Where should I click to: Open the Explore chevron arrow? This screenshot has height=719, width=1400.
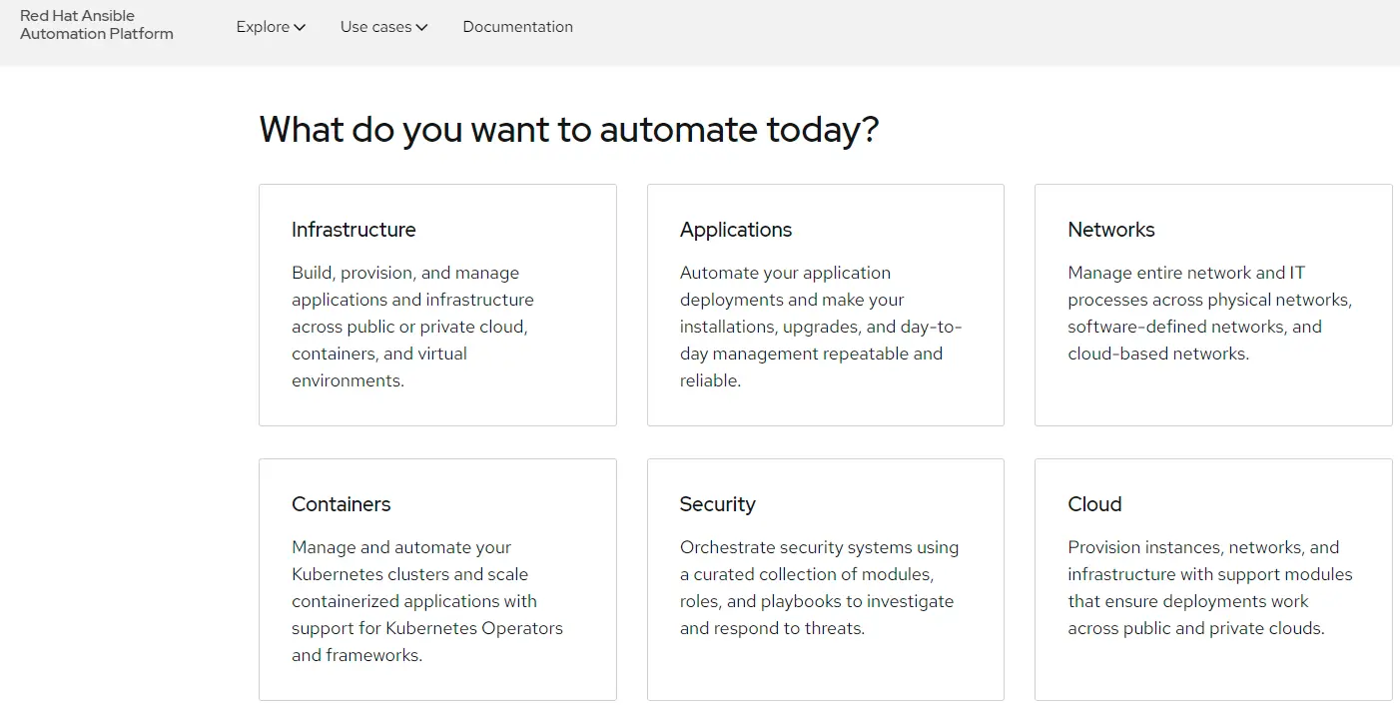[300, 28]
